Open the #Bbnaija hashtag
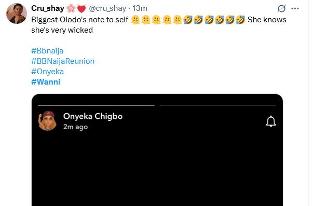Viewport: 313px width, 206px height. (47, 51)
